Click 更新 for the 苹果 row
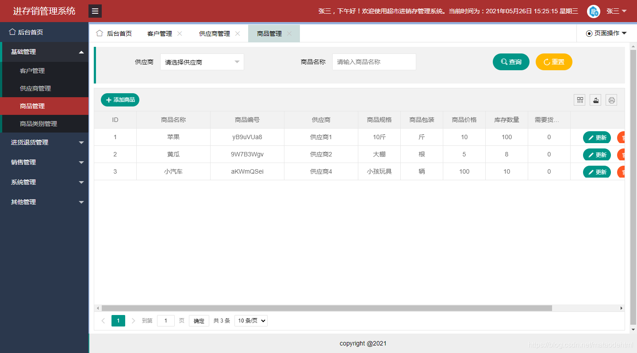The image size is (637, 353). coord(597,137)
